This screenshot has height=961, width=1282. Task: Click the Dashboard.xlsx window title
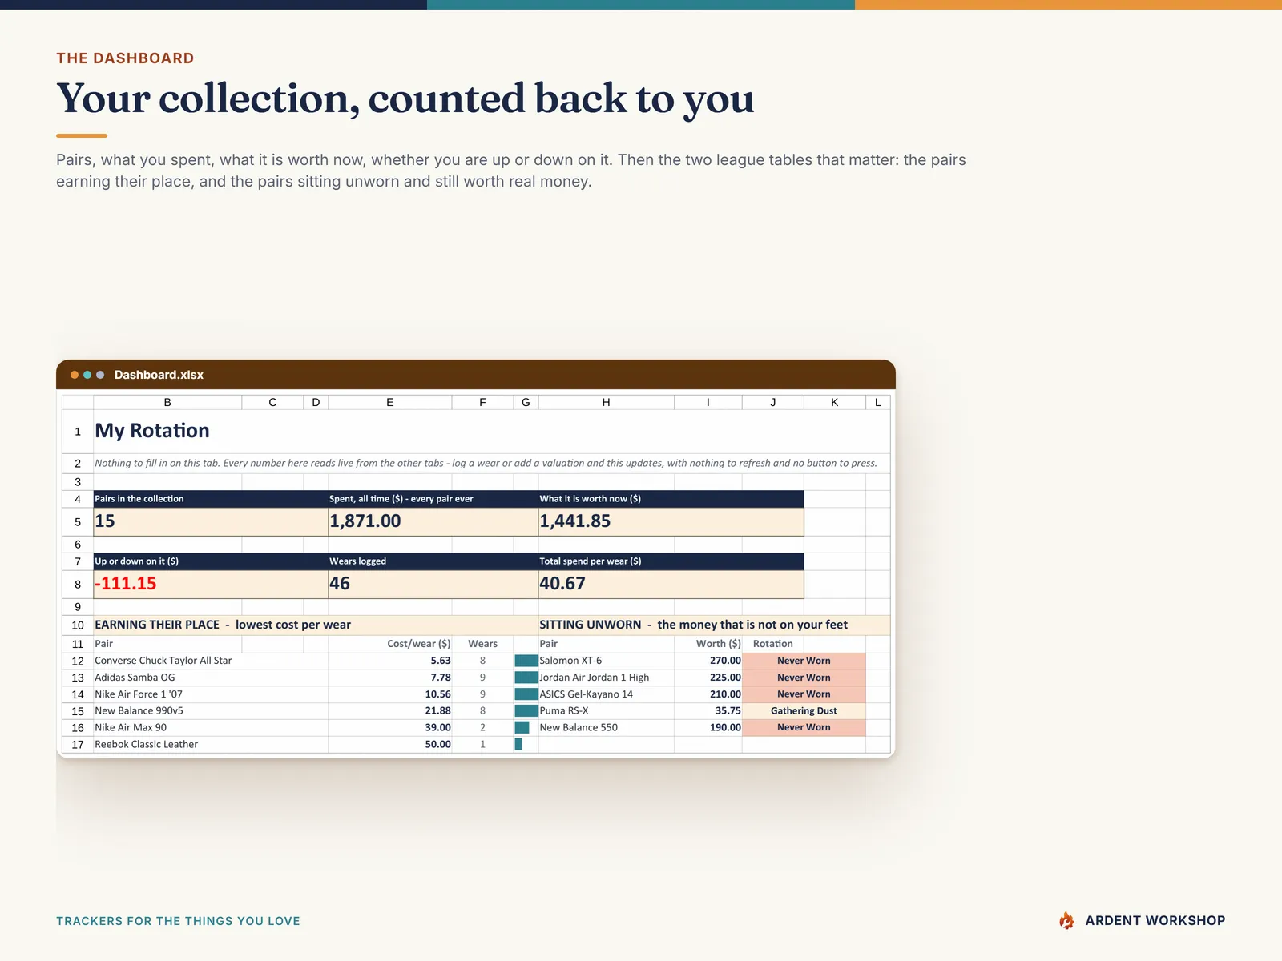click(159, 375)
